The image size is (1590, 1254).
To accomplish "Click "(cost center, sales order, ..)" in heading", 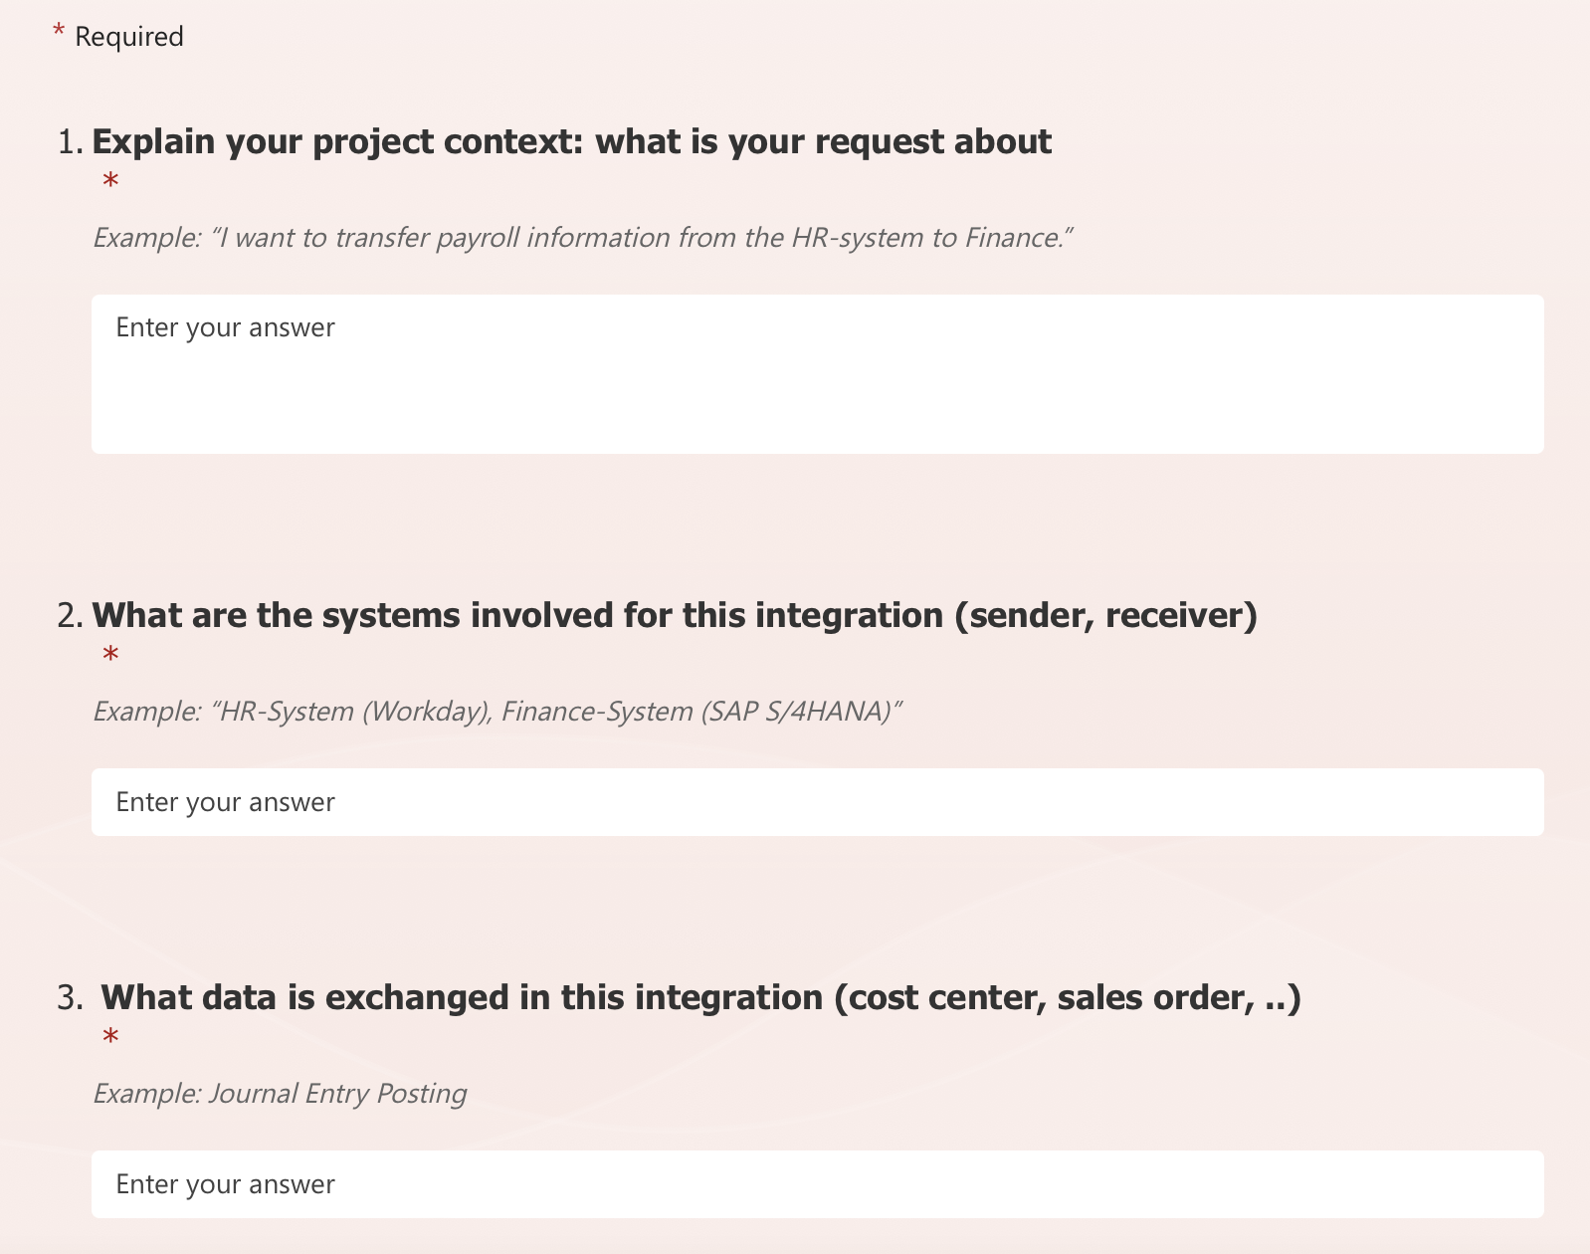I will tap(1067, 997).
